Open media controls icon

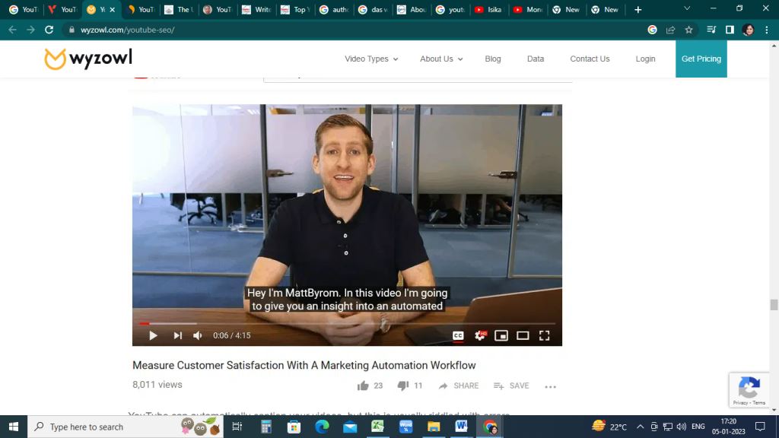click(x=711, y=30)
